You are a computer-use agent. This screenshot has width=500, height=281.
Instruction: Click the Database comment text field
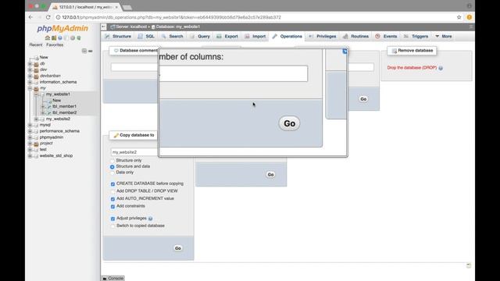[134, 67]
